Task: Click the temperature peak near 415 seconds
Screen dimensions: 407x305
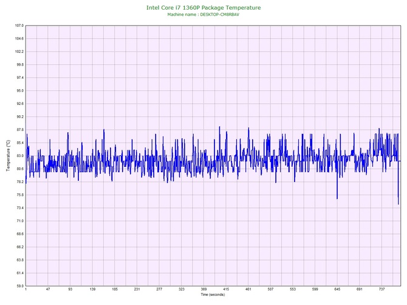Action: 219,127
